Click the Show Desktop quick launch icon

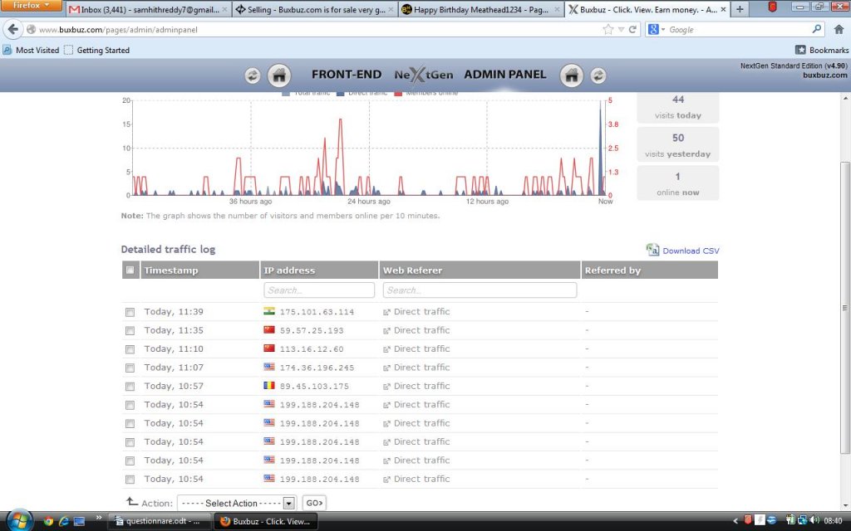click(x=79, y=521)
